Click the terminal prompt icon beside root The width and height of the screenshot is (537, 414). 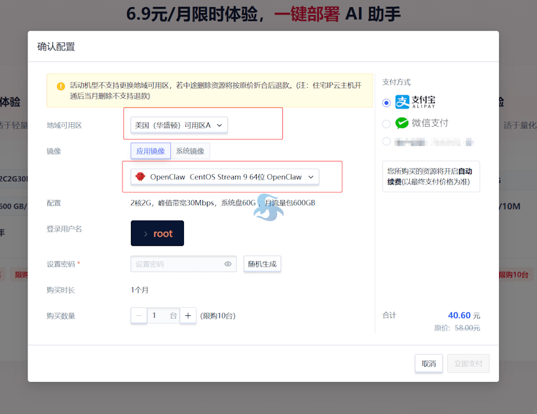coord(147,233)
